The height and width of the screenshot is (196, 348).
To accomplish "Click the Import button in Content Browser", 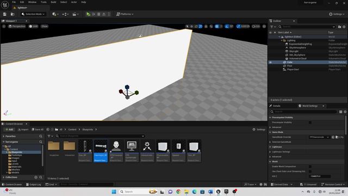I will point(23,130).
